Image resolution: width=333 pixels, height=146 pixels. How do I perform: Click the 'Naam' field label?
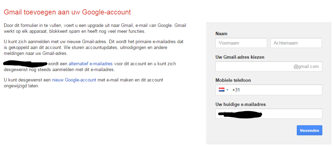click(221, 33)
